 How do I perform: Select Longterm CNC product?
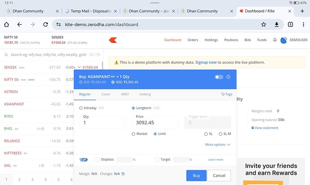133,108
